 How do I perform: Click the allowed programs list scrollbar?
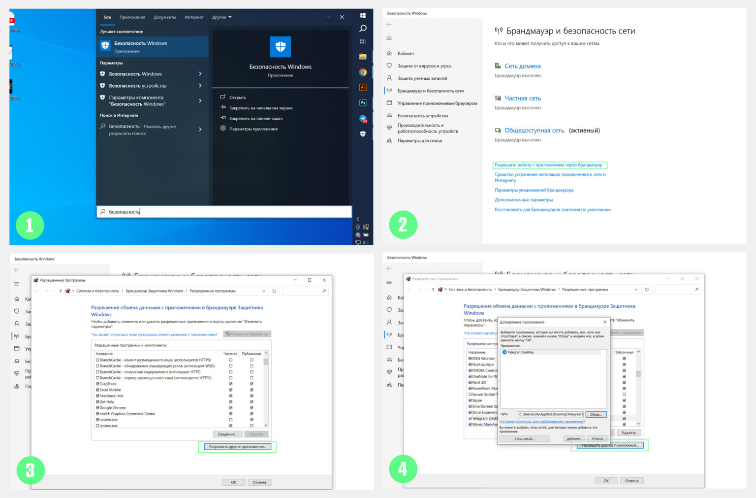[266, 390]
